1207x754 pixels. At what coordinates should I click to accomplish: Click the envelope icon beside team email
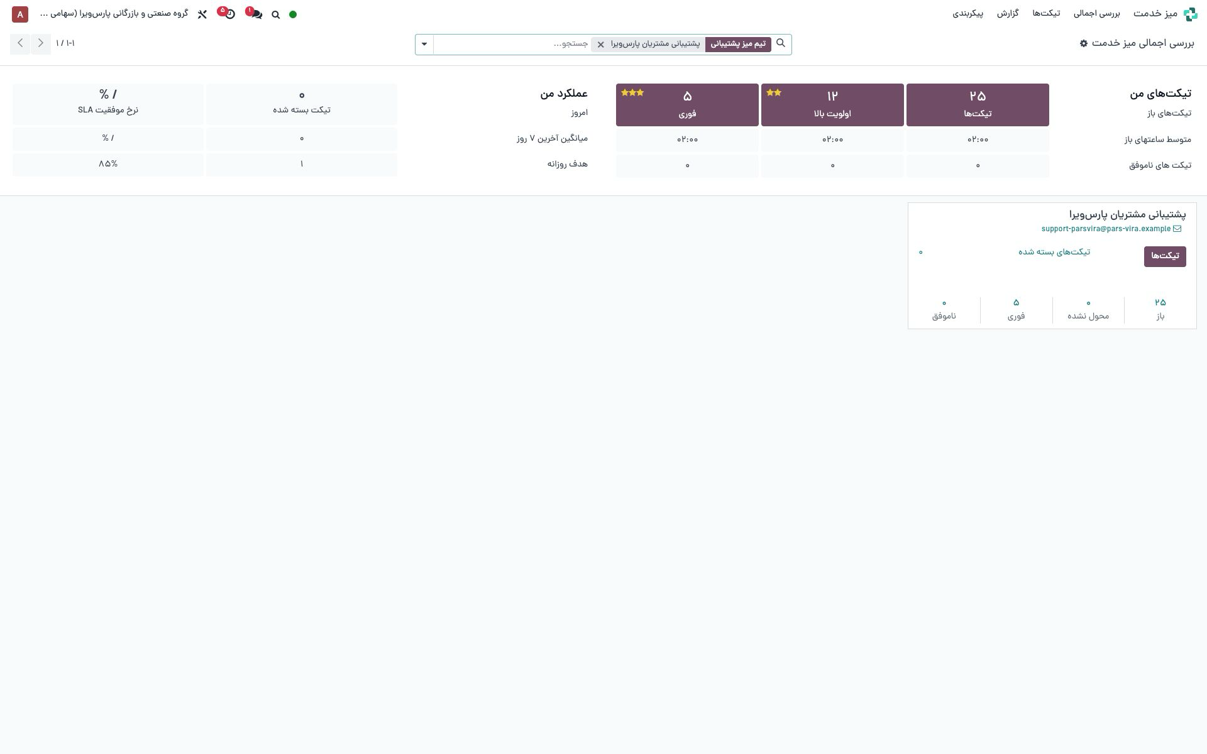pos(1177,229)
